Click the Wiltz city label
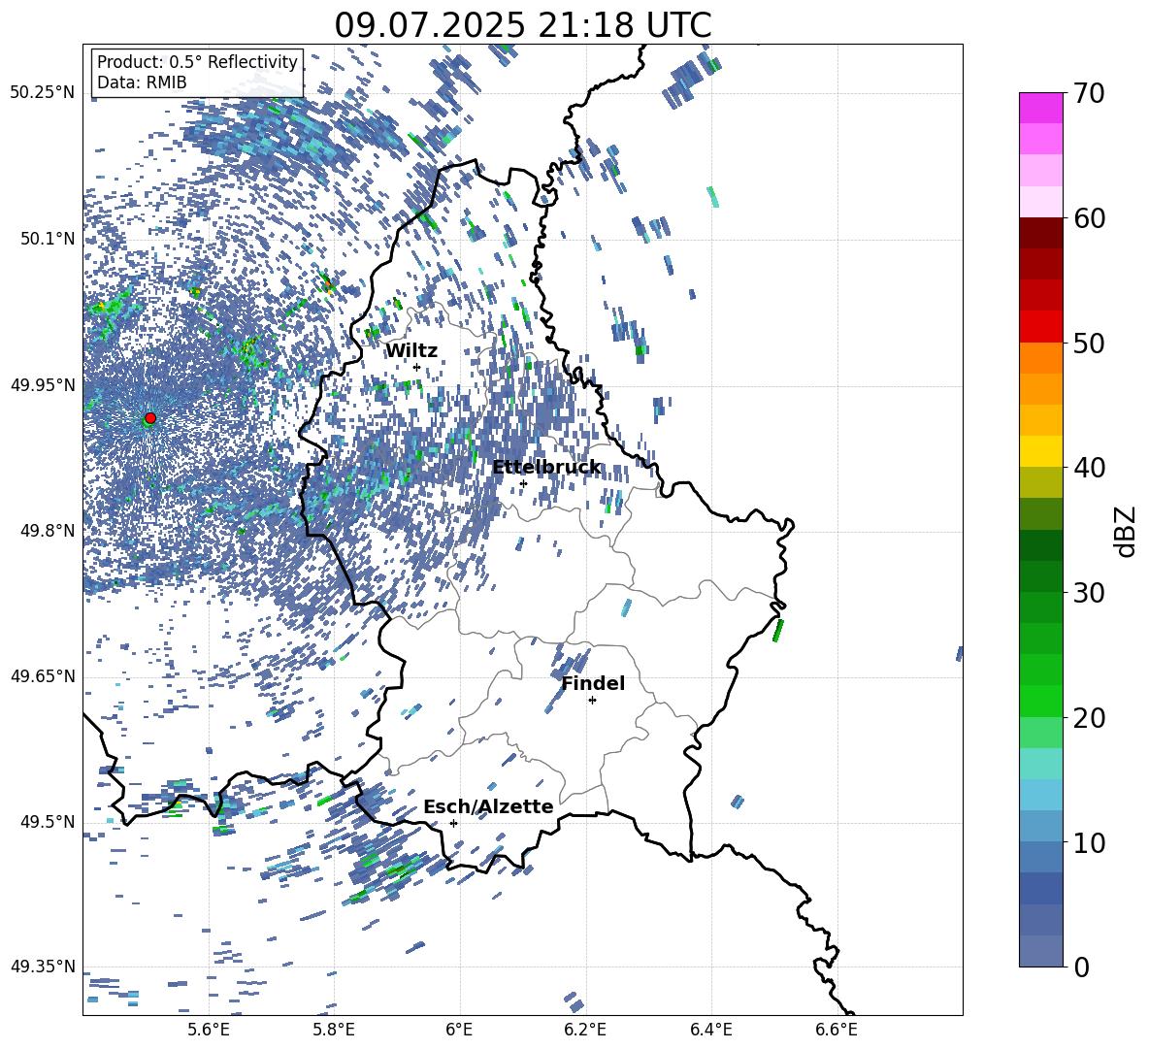 (x=411, y=351)
